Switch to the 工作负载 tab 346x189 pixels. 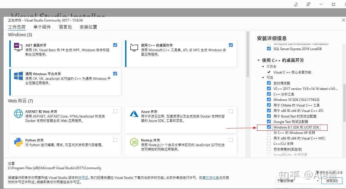tap(17, 27)
